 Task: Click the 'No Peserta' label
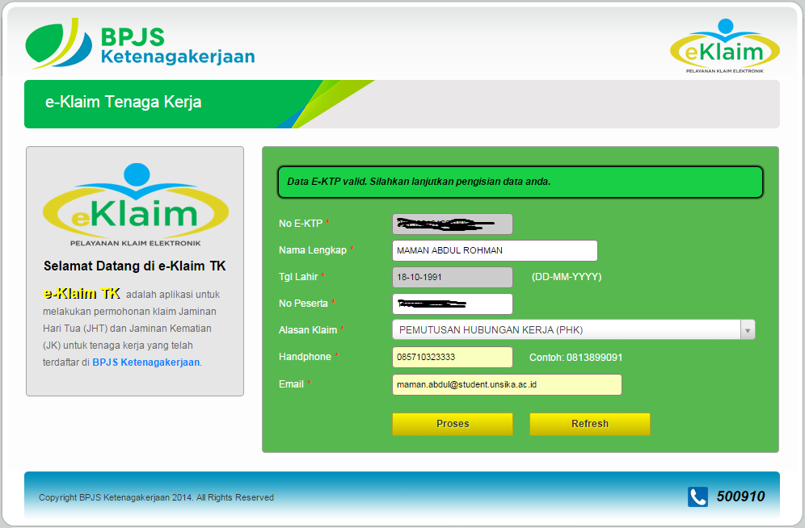303,304
